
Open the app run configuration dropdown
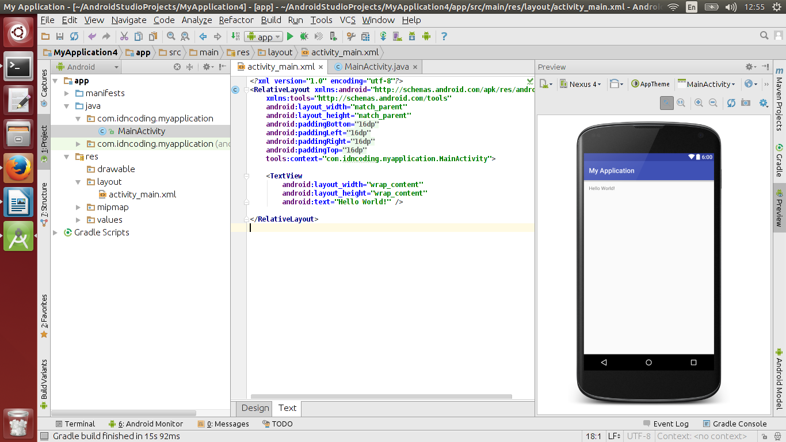[x=263, y=36]
